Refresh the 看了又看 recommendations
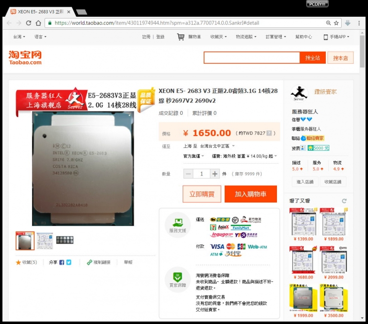368x324 pixels. [x=345, y=201]
